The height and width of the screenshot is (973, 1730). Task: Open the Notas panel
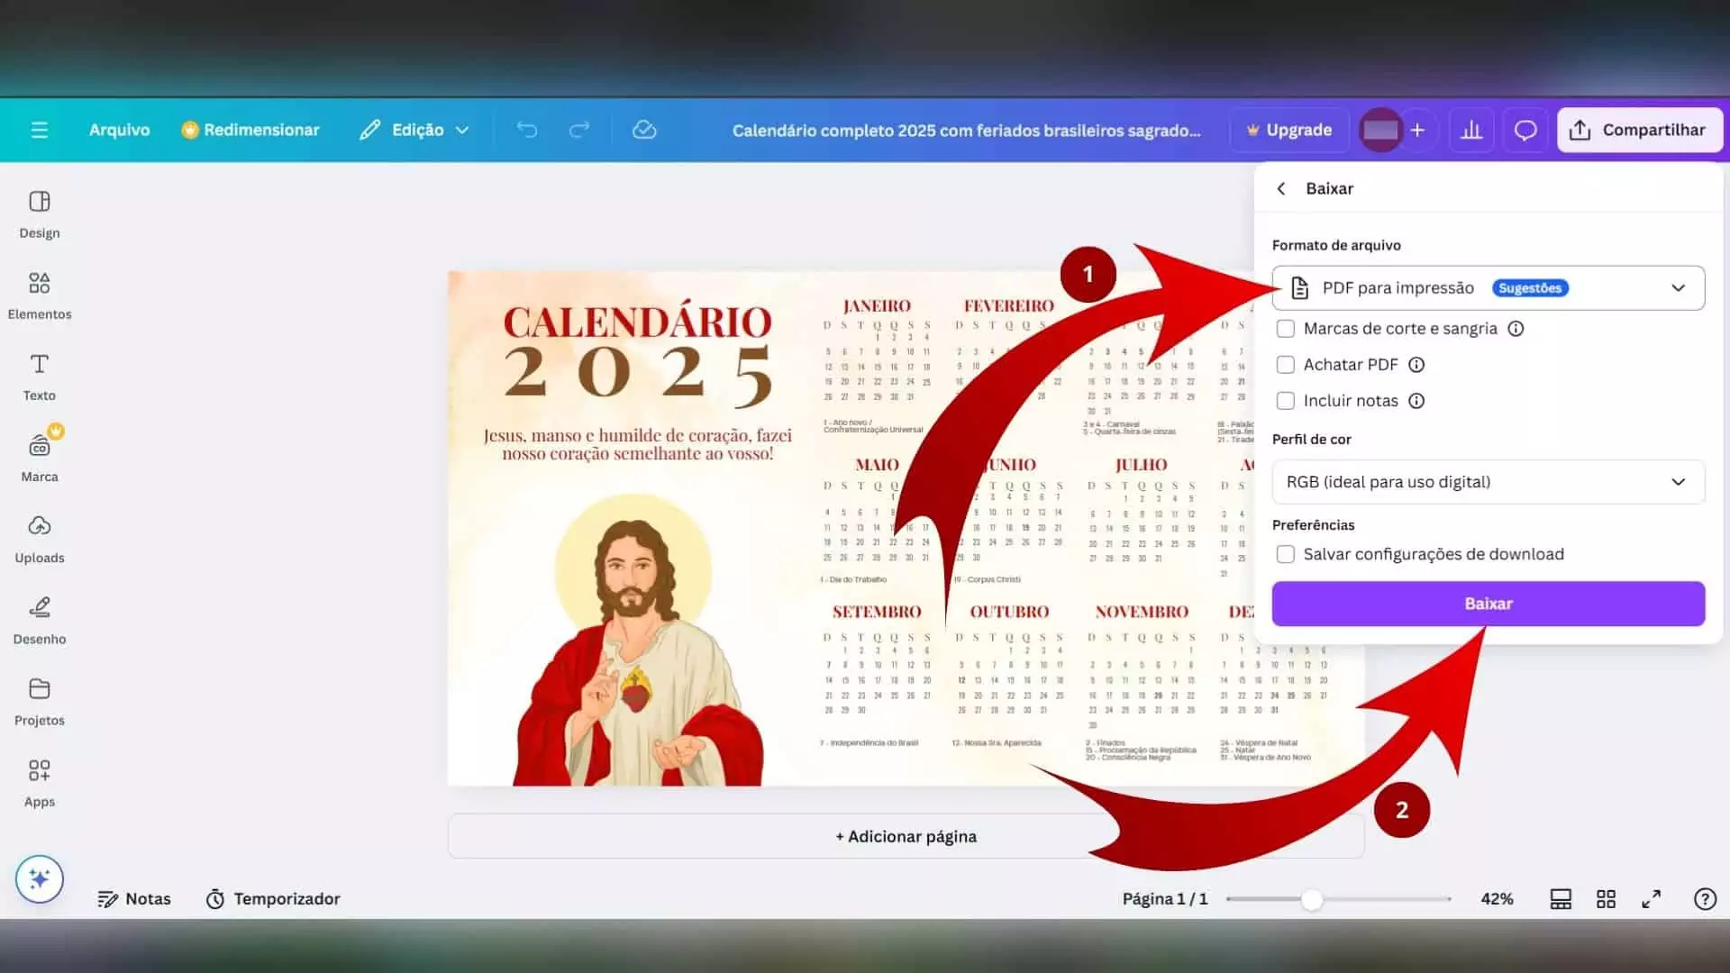(134, 899)
